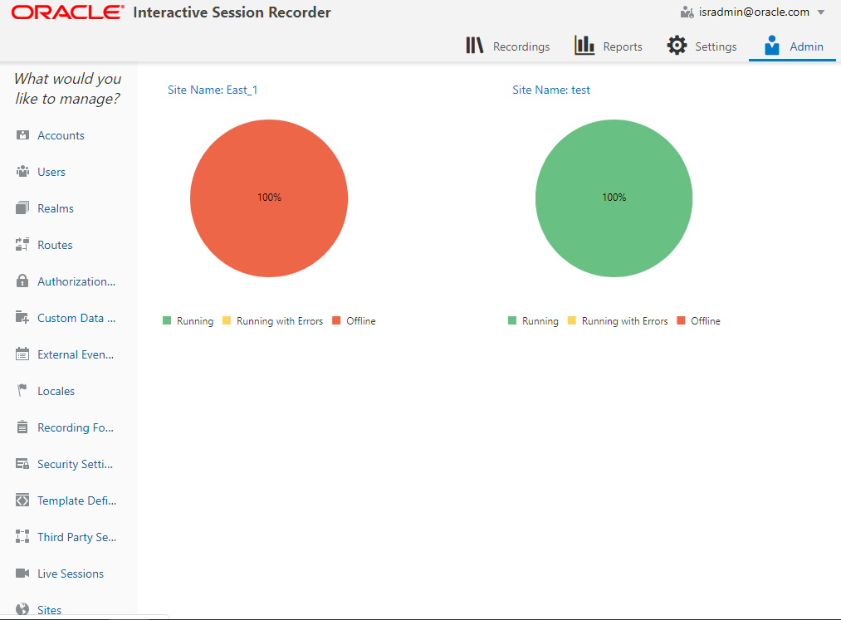Open External Even... in the sidebar

pos(76,354)
